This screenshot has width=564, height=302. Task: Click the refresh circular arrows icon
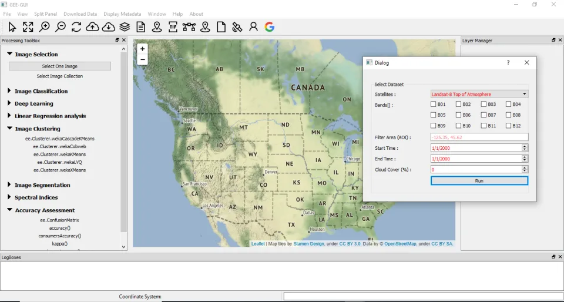(76, 27)
